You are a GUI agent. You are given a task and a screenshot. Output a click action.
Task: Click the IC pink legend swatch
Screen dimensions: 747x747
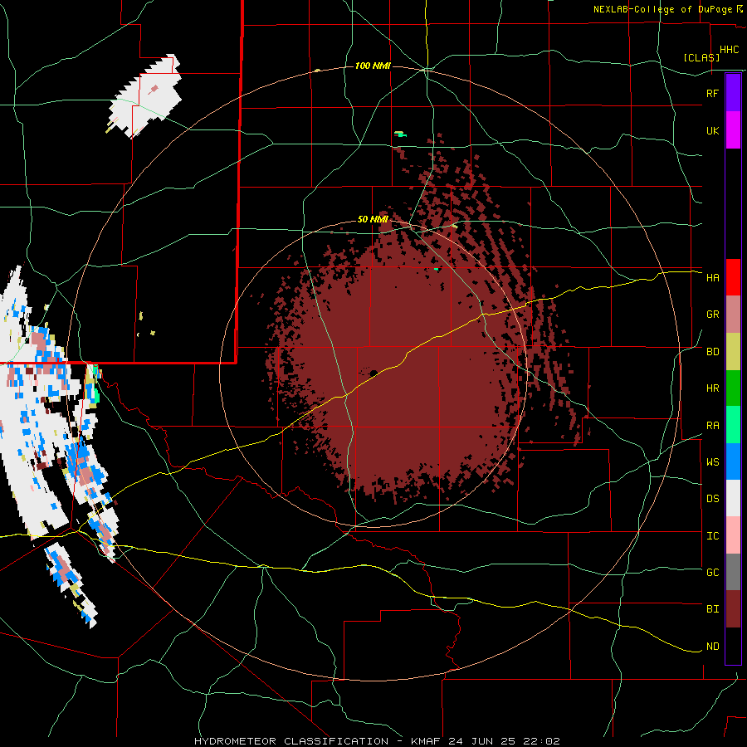coord(733,535)
